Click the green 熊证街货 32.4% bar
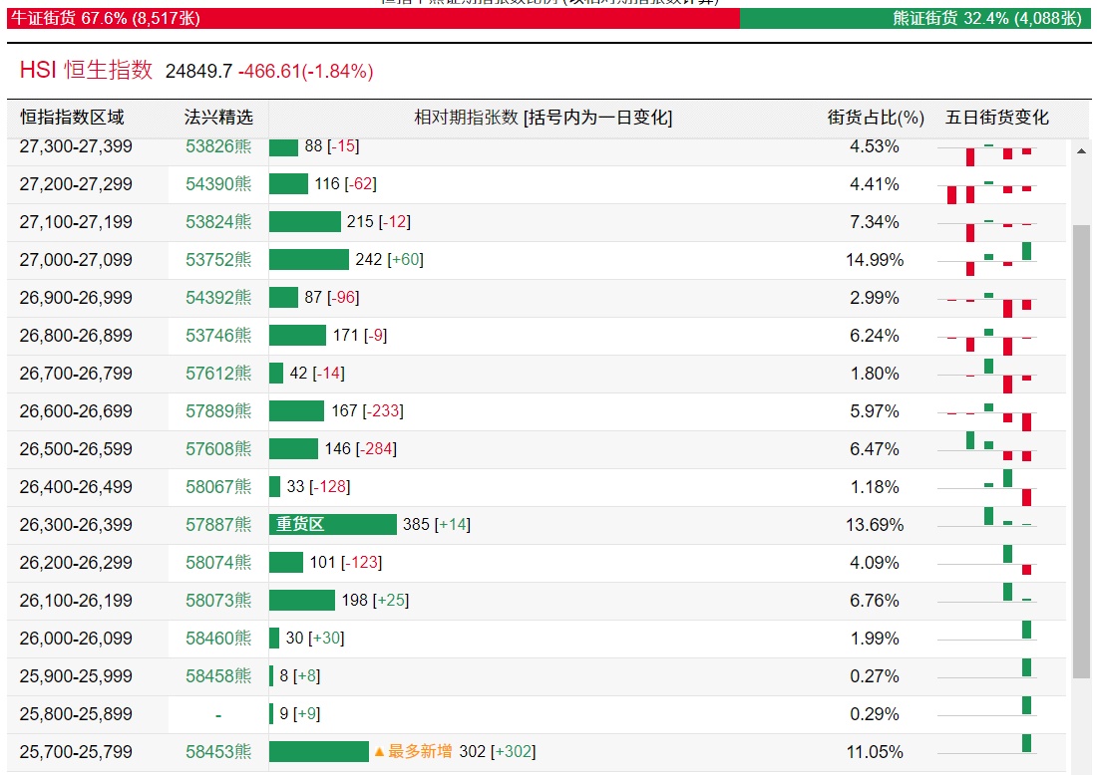 pyautogui.click(x=915, y=18)
